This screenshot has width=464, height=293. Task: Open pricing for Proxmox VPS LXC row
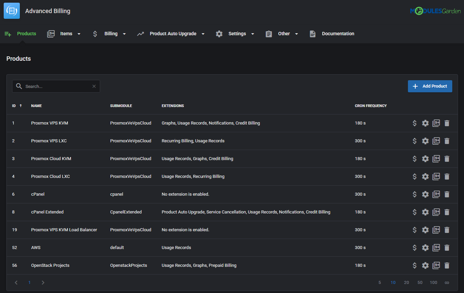pos(415,141)
